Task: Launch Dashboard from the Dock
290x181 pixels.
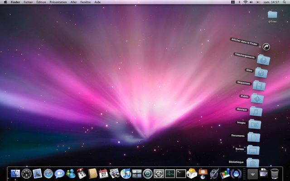Action: pos(26,174)
